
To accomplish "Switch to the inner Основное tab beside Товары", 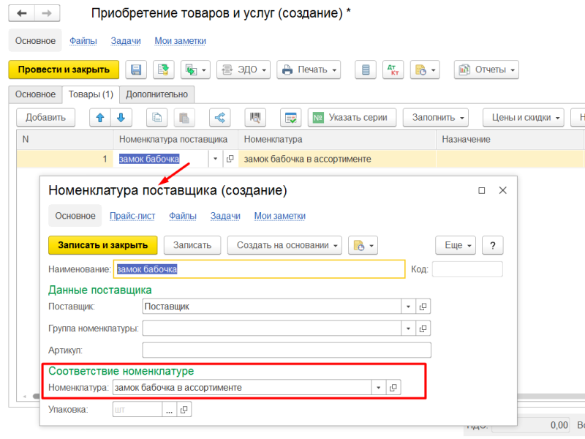I will (35, 94).
